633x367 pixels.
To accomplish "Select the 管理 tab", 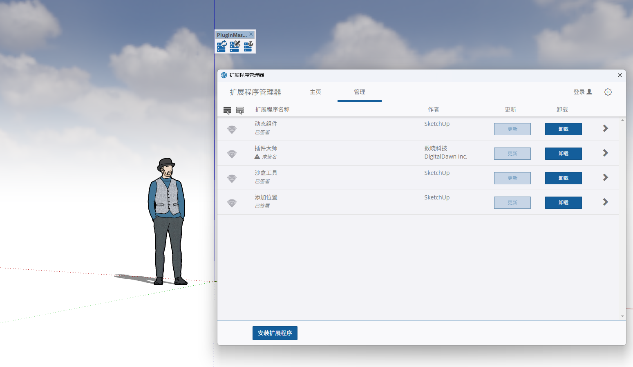I will pos(360,92).
